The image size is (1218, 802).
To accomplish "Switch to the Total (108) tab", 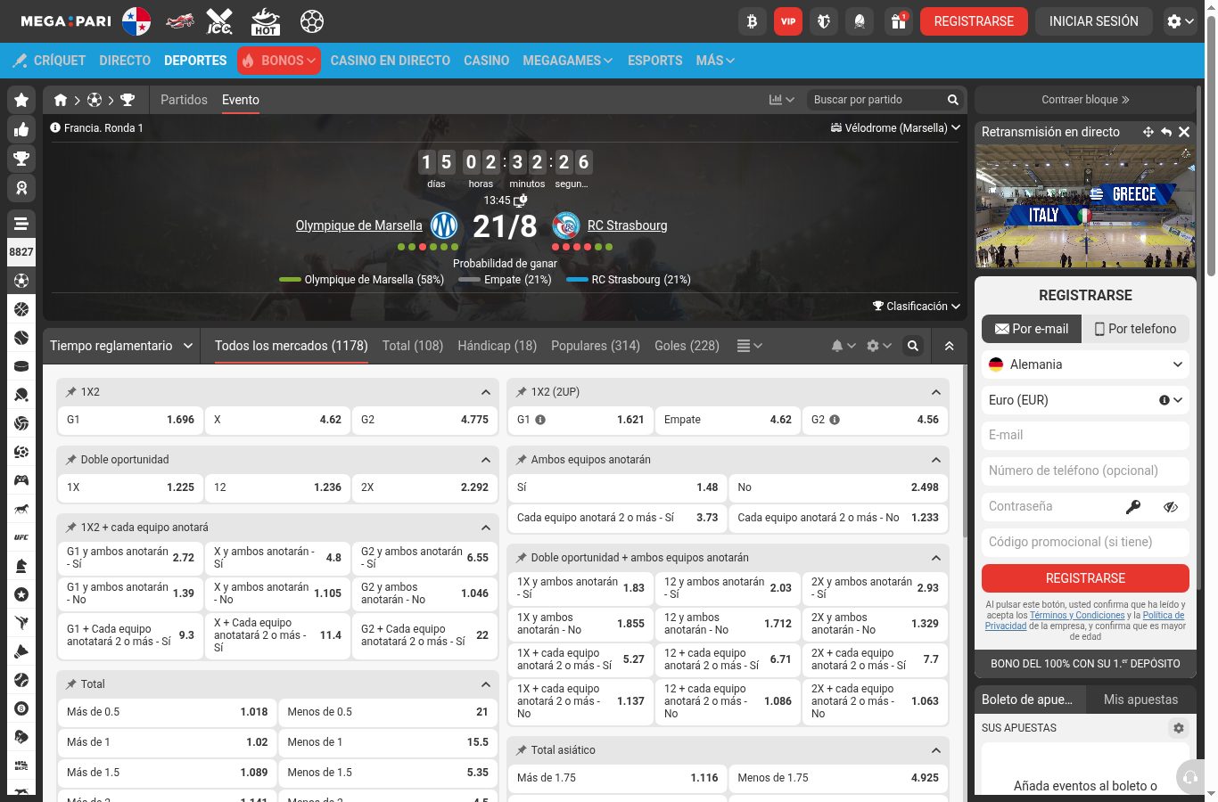I will point(413,346).
